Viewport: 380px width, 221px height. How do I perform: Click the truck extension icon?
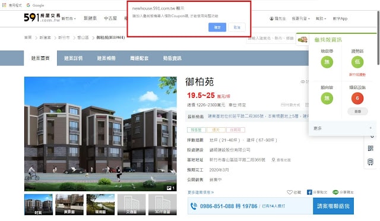pos(302,40)
